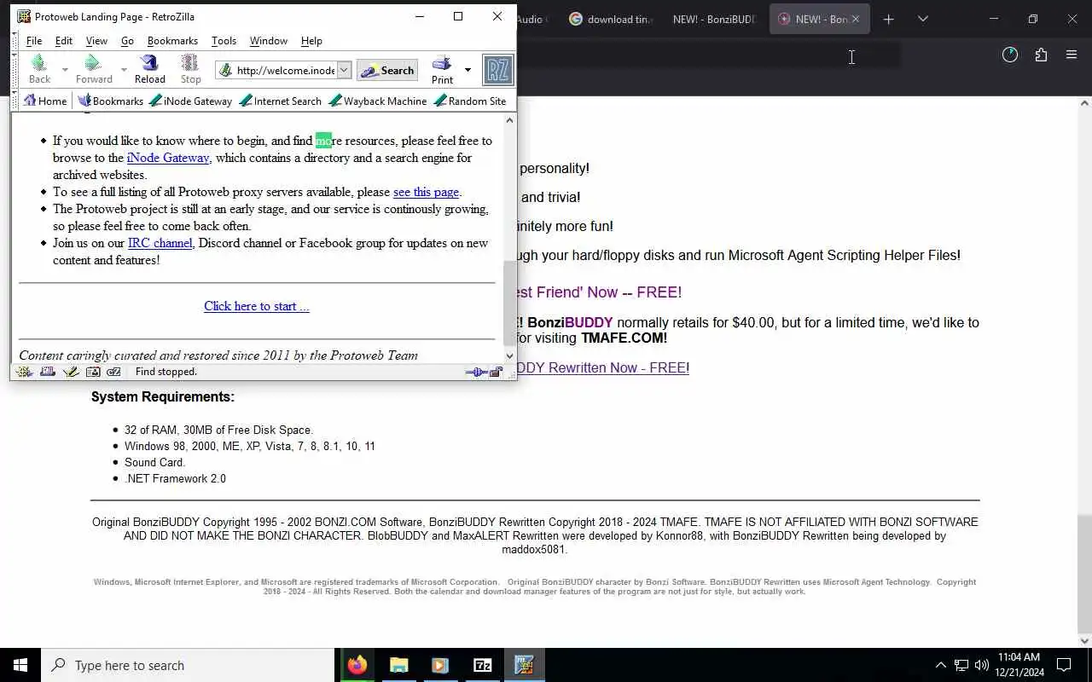Viewport: 1092px width, 682px height.
Task: Click the RetroZilla taskbar icon
Action: pyautogui.click(x=524, y=665)
